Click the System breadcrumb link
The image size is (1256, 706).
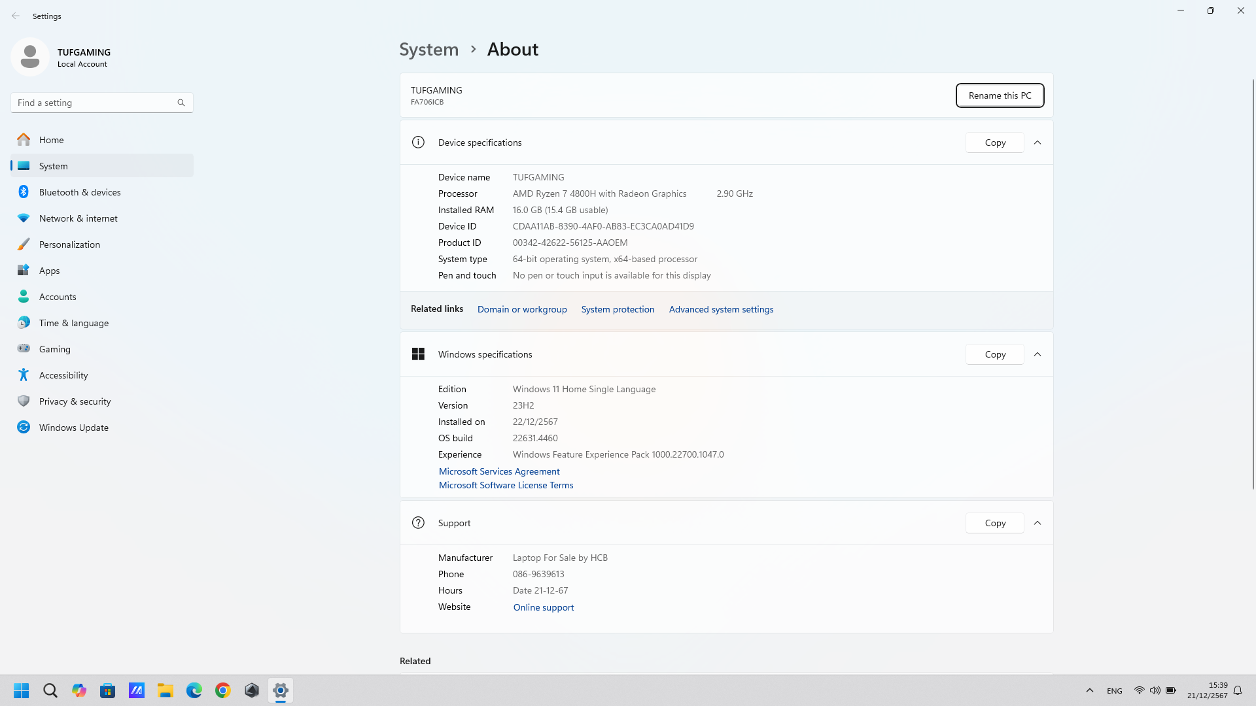pos(429,50)
